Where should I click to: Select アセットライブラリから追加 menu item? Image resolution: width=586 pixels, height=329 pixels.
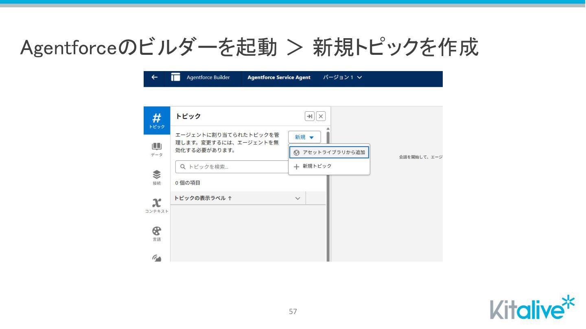(329, 153)
